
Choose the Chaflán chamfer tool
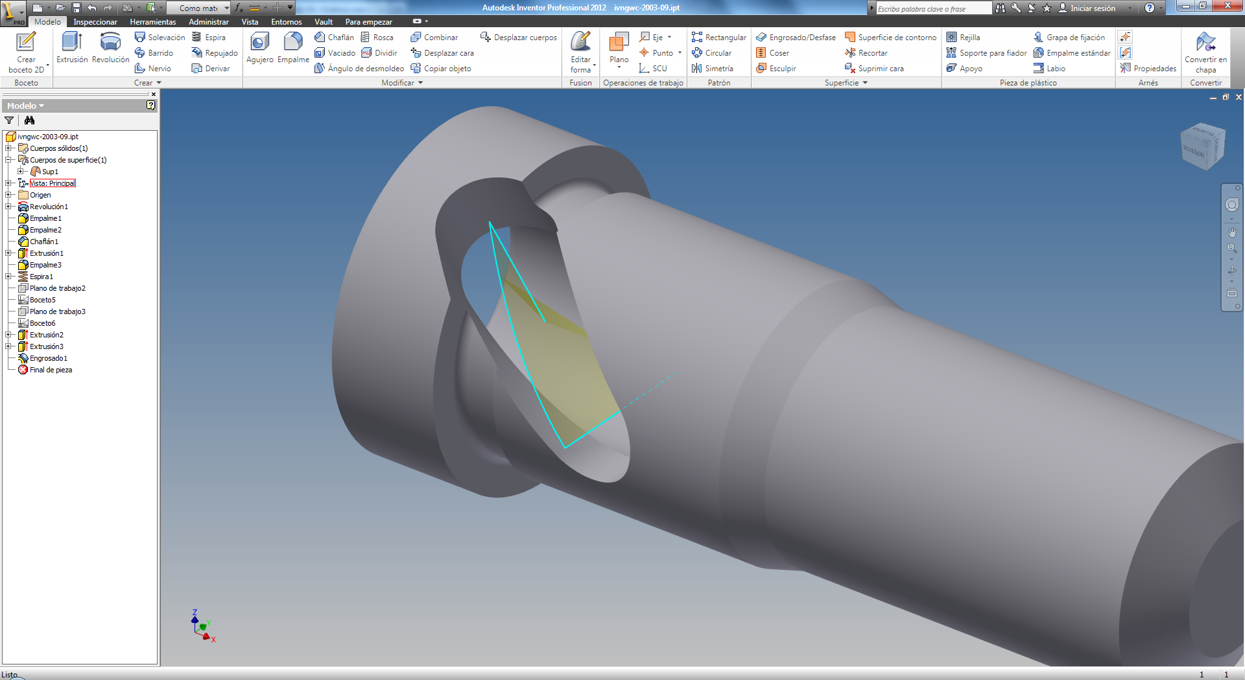(x=334, y=37)
